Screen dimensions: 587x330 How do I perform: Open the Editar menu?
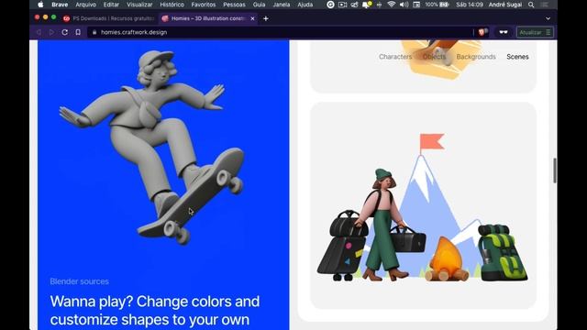[111, 5]
